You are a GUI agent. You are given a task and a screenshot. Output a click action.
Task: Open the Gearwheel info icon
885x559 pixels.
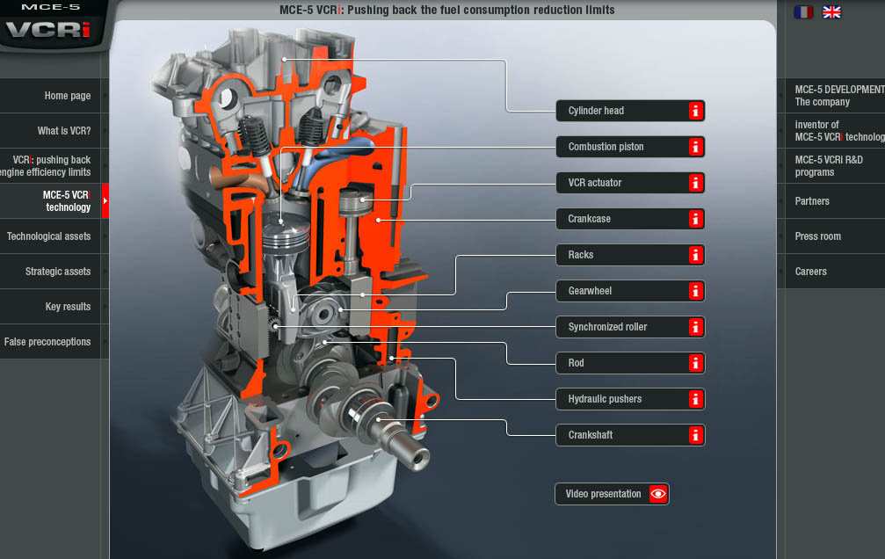(x=695, y=291)
